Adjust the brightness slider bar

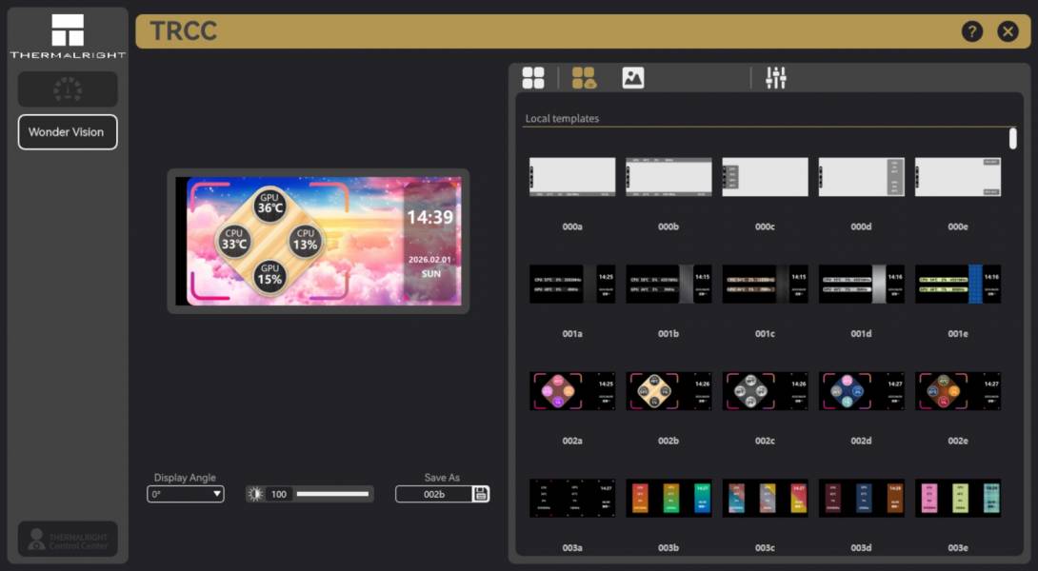pyautogui.click(x=332, y=494)
